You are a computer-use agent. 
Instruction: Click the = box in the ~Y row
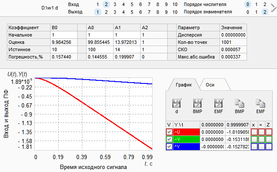coord(262,139)
